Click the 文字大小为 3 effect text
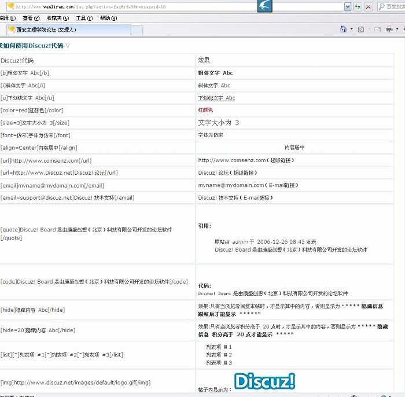The height and width of the screenshot is (397, 405). click(x=219, y=123)
